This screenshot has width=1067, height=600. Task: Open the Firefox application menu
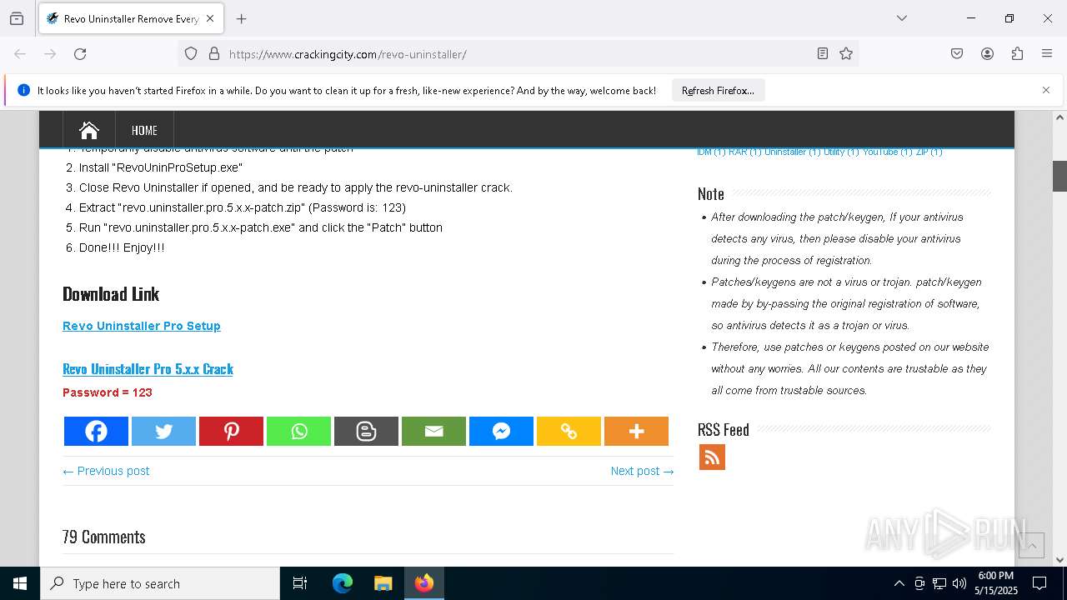pos(1047,53)
